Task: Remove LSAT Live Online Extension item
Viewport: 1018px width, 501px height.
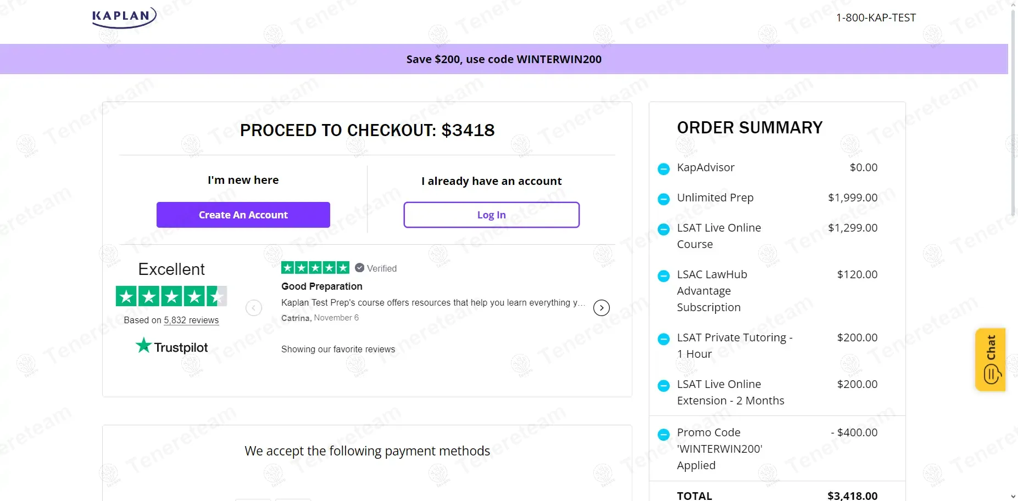Action: 664,385
